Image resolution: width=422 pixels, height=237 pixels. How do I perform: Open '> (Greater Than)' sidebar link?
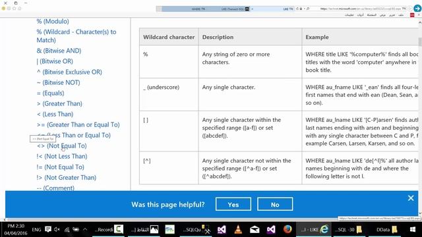tap(59, 103)
